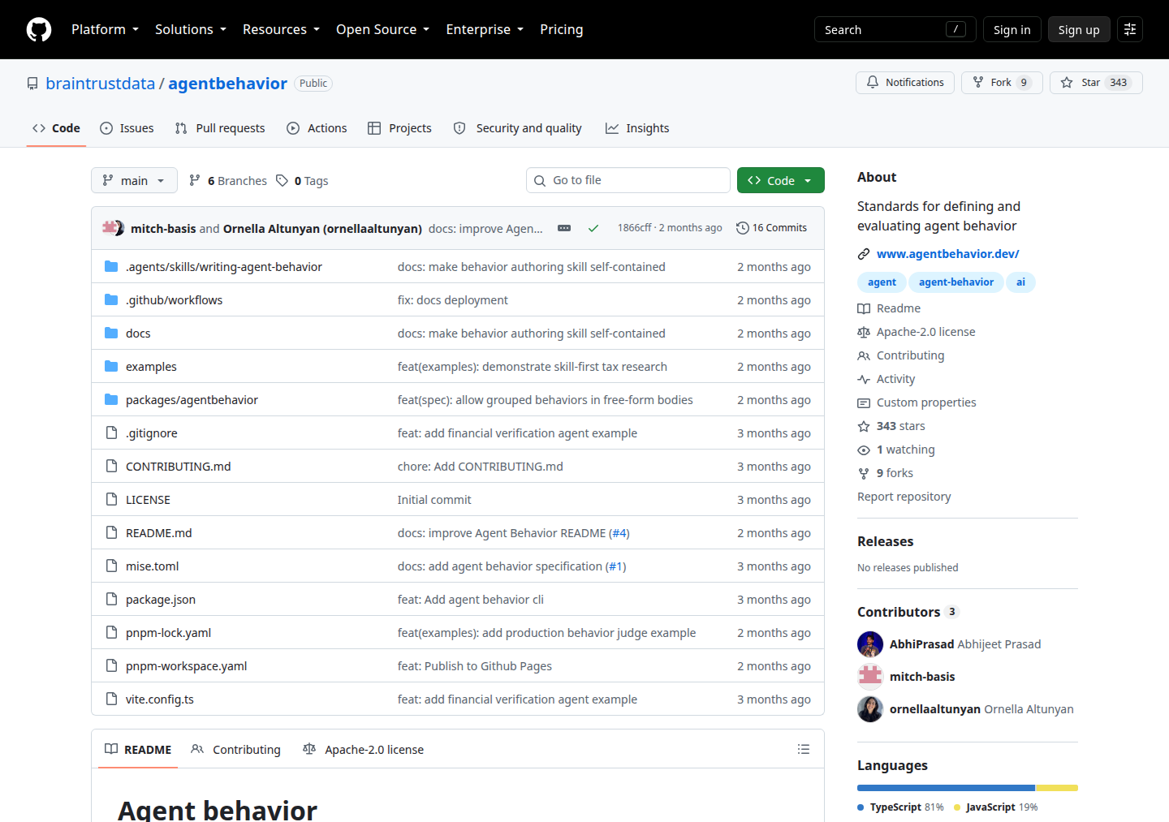
Task: Open the braintrustdata owner link
Action: [100, 84]
